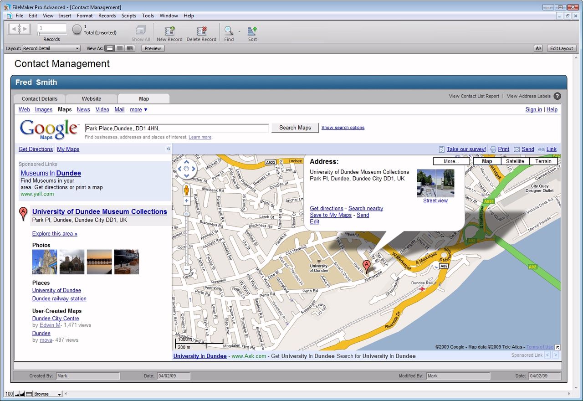This screenshot has height=401, width=583.
Task: Click Get Directions link in left panel
Action: click(36, 149)
